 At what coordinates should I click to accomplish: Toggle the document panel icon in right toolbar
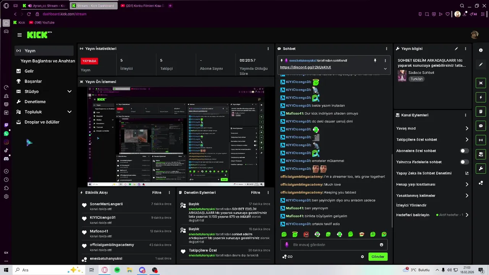click(481, 112)
